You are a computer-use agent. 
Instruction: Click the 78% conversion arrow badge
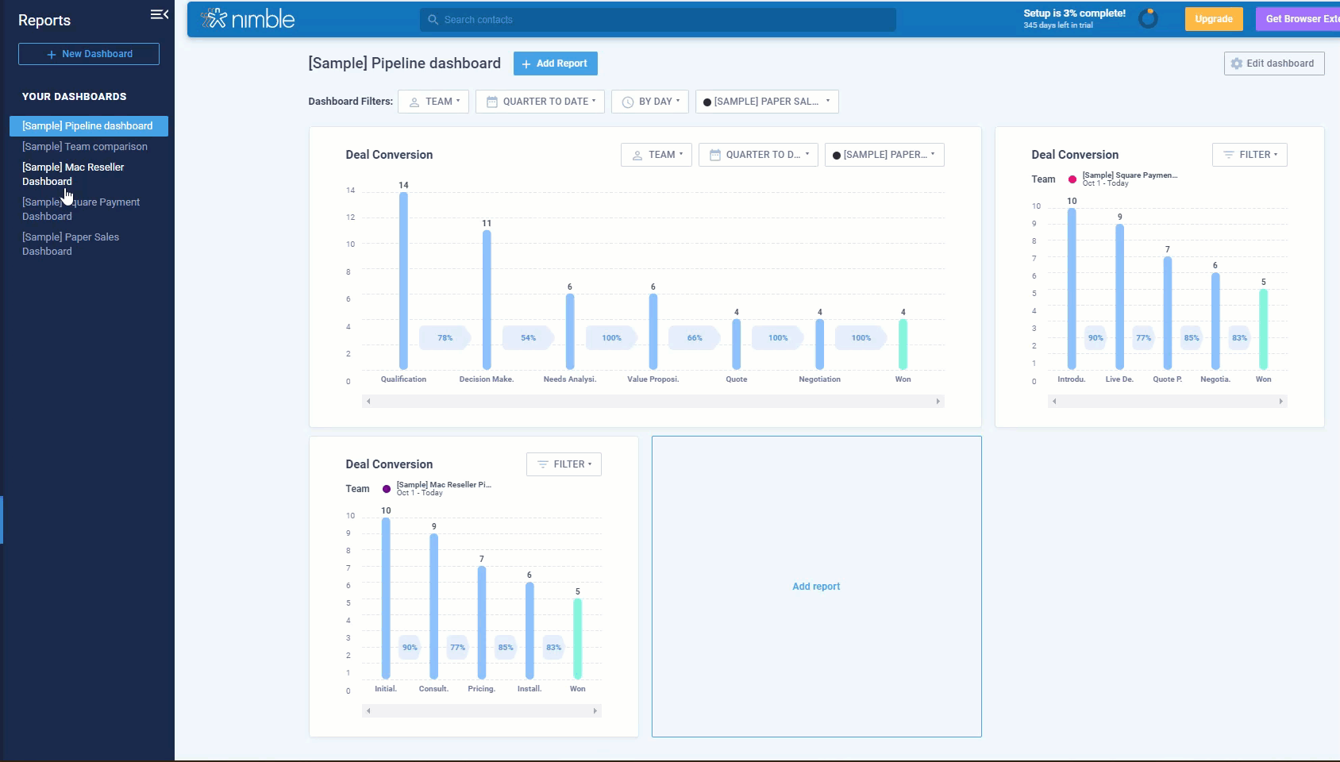point(445,338)
